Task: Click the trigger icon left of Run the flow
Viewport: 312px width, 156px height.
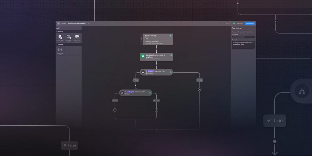Action: [x=141, y=39]
